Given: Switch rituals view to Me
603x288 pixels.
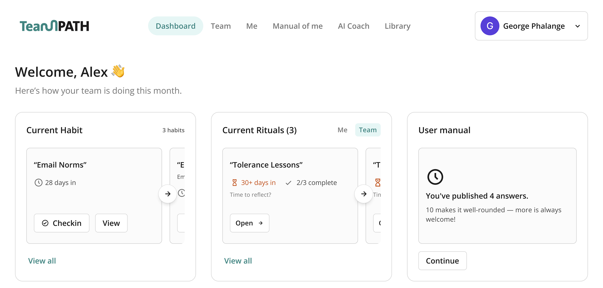Looking at the screenshot, I should click(x=342, y=130).
